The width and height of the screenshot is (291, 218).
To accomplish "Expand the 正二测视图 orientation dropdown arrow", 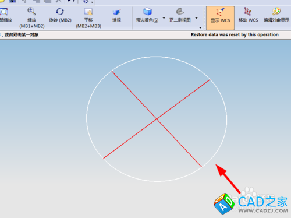I will [x=196, y=18].
